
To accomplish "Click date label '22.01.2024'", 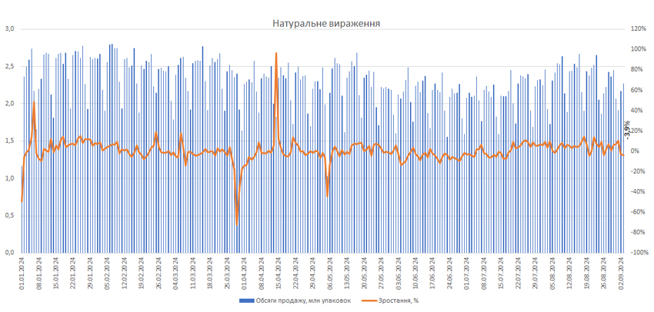I will (x=73, y=273).
